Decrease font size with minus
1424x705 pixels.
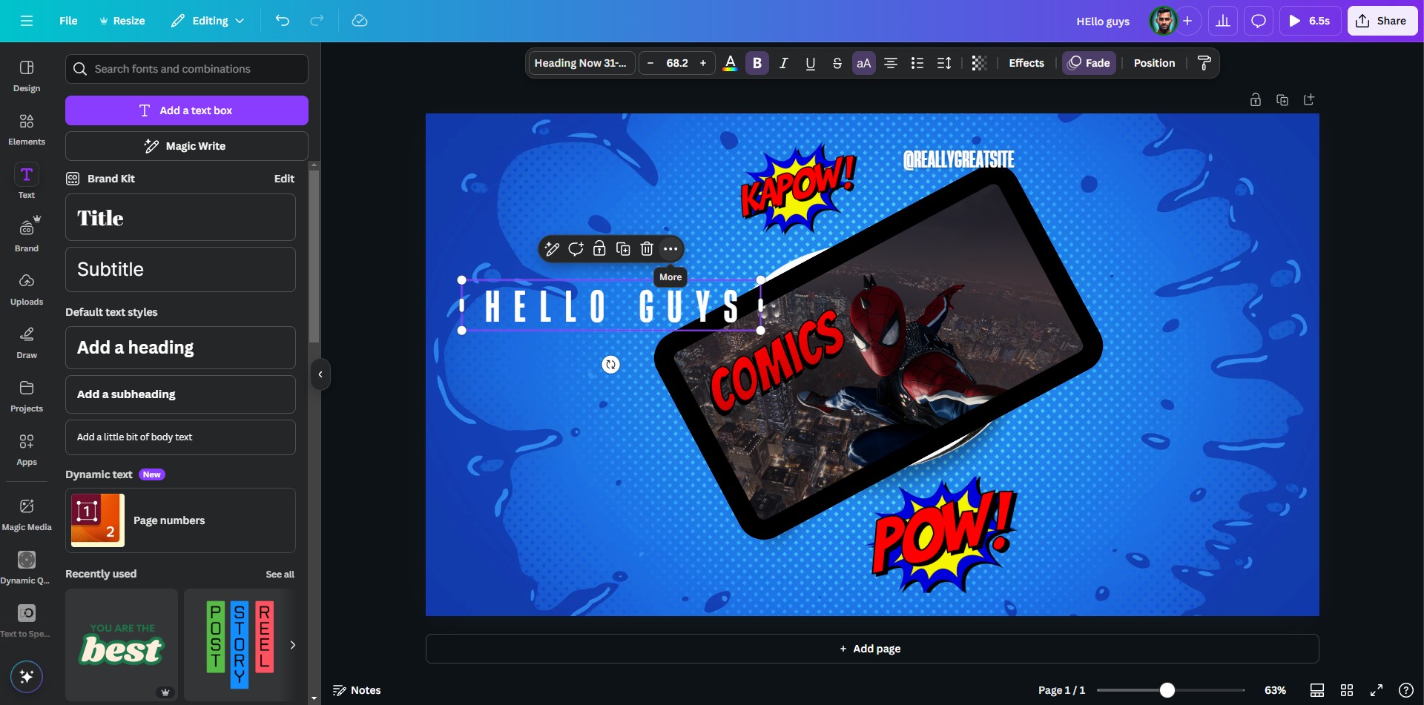click(650, 63)
